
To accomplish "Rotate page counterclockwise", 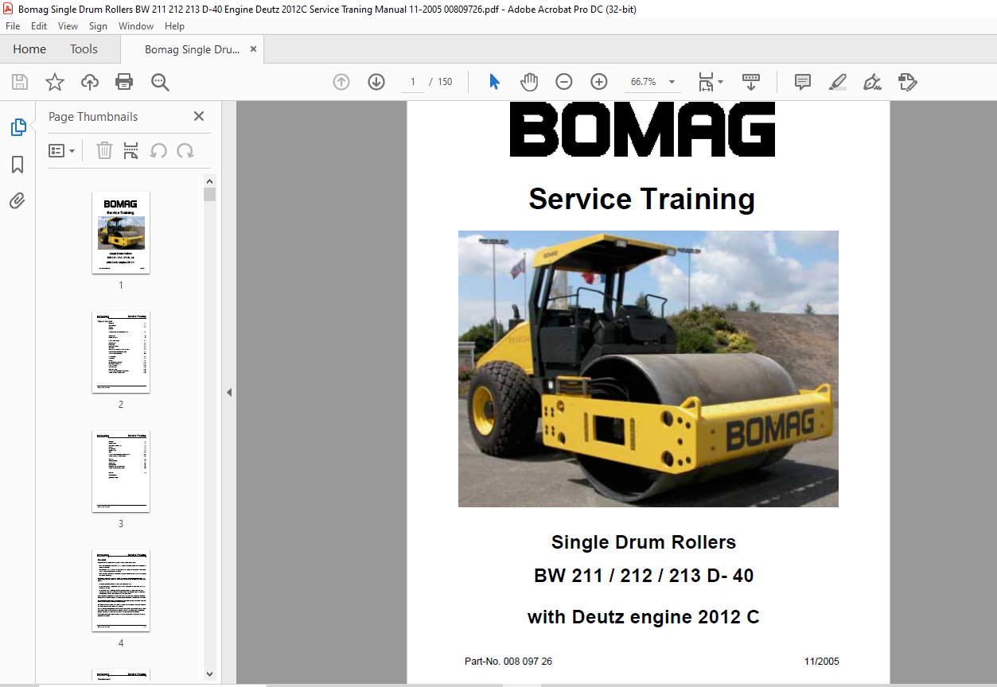I will [x=158, y=150].
